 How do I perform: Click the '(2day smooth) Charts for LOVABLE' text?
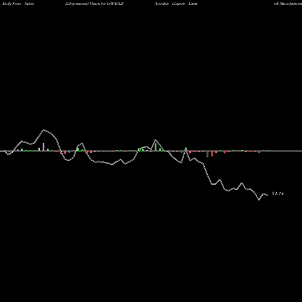(x=94, y=4)
